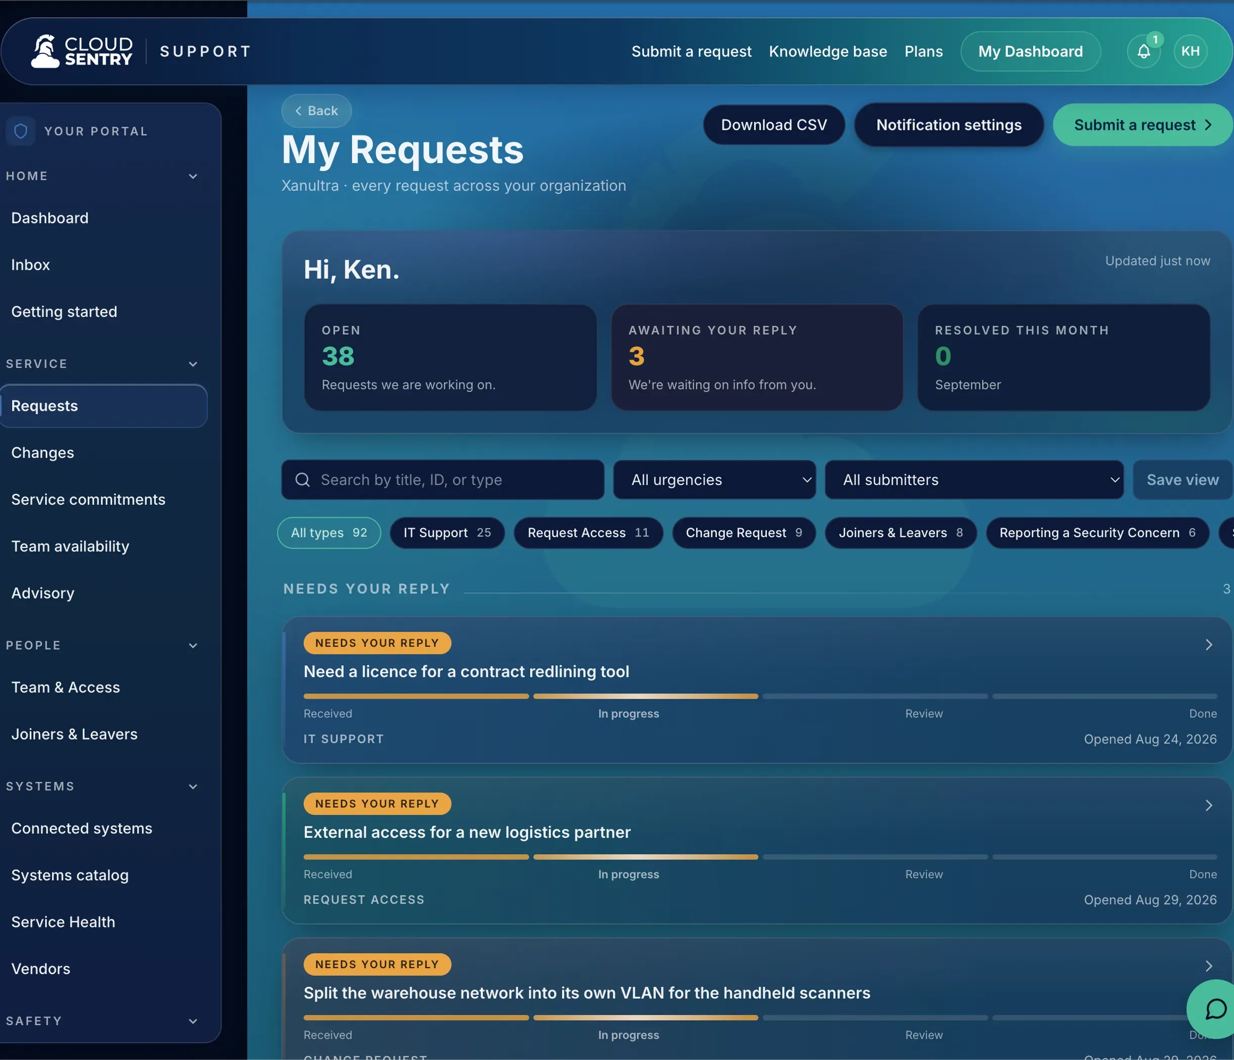Click Save view button

coord(1183,480)
